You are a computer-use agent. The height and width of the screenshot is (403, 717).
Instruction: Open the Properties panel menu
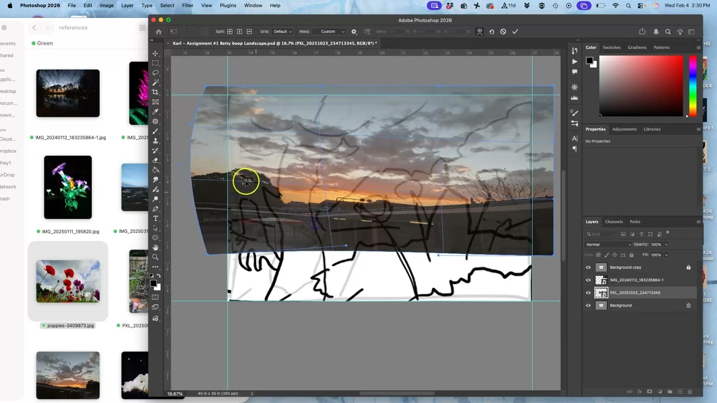[698, 129]
